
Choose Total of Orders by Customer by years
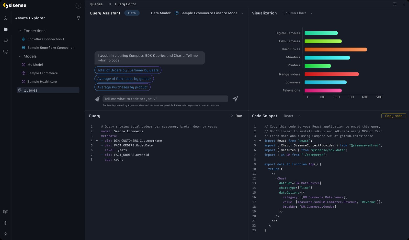[128, 70]
